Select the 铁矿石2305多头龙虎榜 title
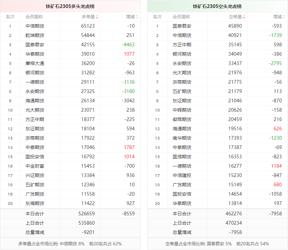The height and width of the screenshot is (250, 288). (x=70, y=6)
